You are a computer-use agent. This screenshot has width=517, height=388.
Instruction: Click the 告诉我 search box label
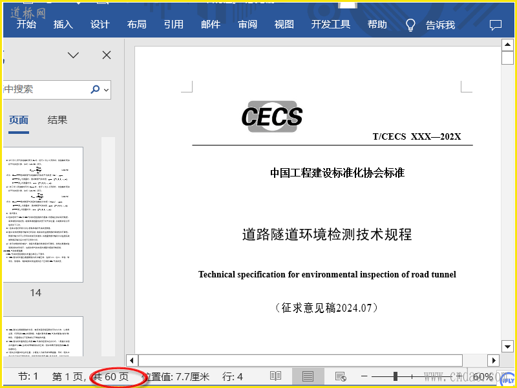pyautogui.click(x=441, y=25)
